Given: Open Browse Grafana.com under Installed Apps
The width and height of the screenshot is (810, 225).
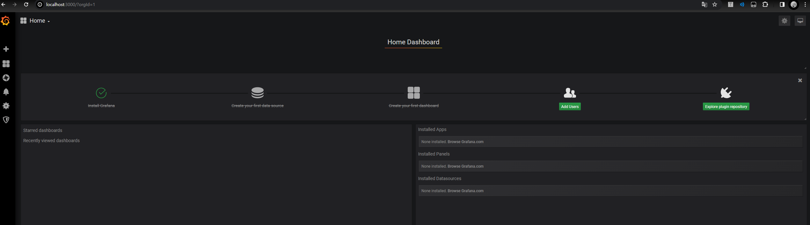Looking at the screenshot, I should tap(465, 142).
